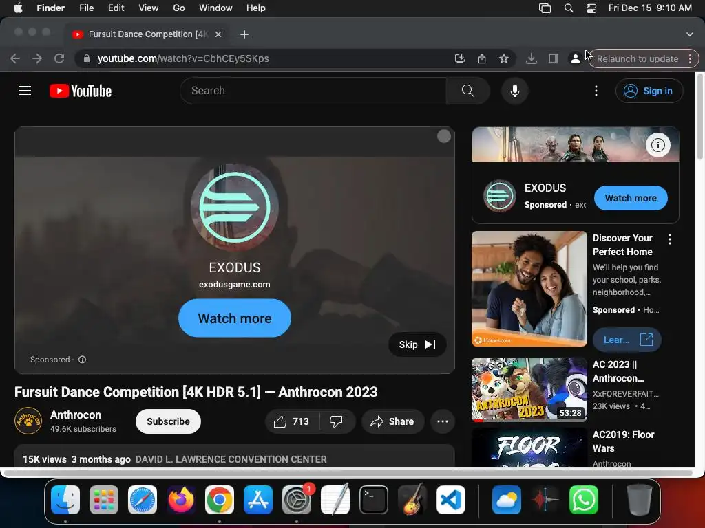
Task: Subscribe to Anthrocon channel
Action: coord(168,421)
